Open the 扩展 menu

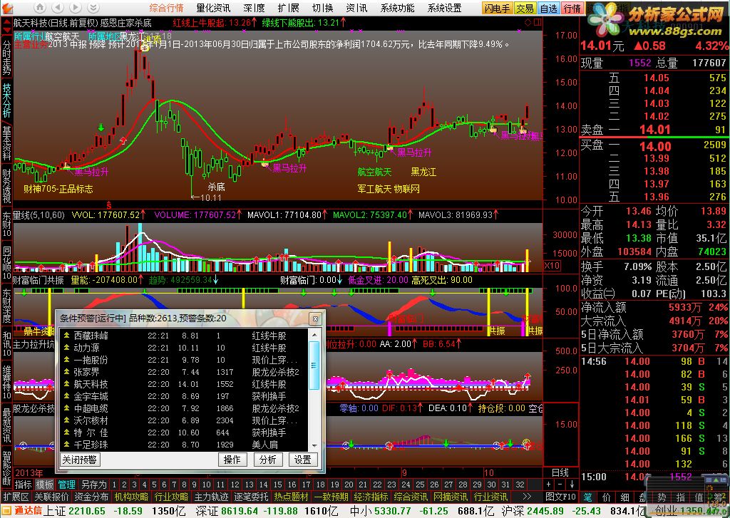[289, 8]
